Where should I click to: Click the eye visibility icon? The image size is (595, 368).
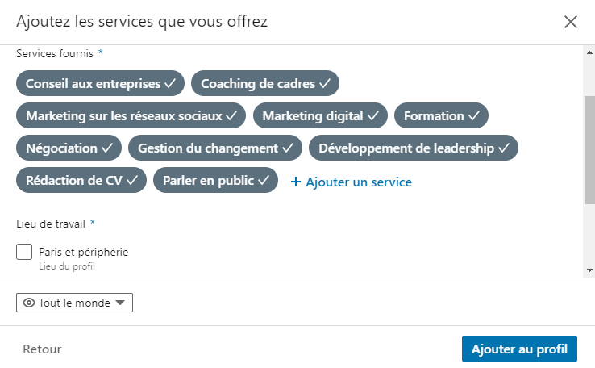(x=29, y=303)
